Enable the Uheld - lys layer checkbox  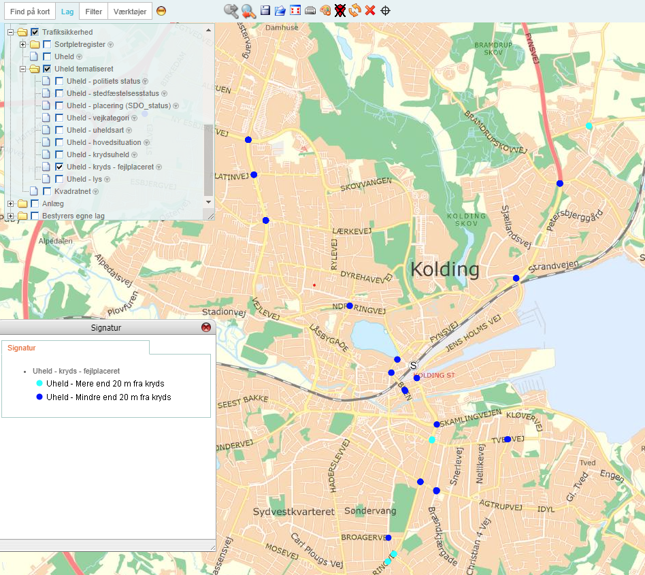pyautogui.click(x=60, y=179)
